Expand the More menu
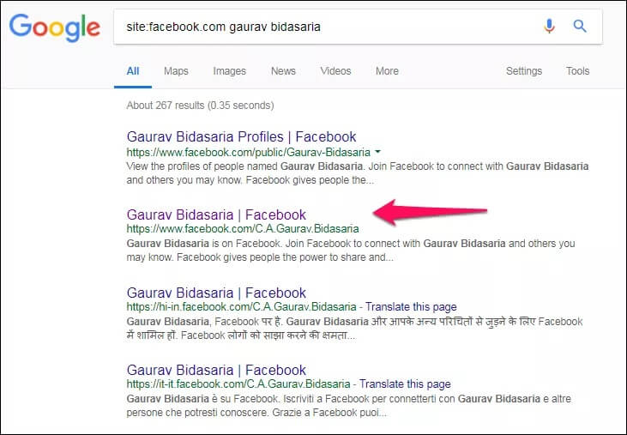 pos(387,71)
